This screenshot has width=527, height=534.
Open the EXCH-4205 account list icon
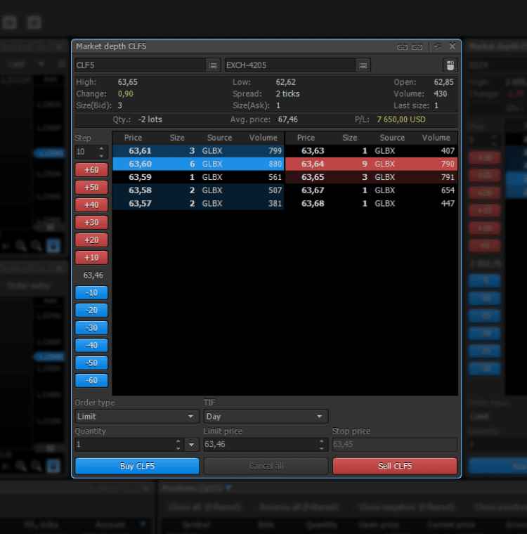click(x=363, y=65)
